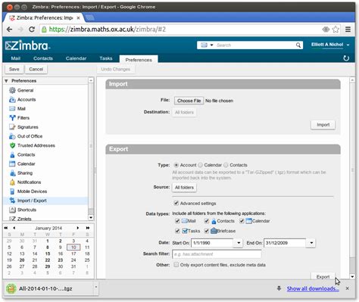Open Accounts preferences icon
This screenshot has height=302, width=359.
coord(12,99)
